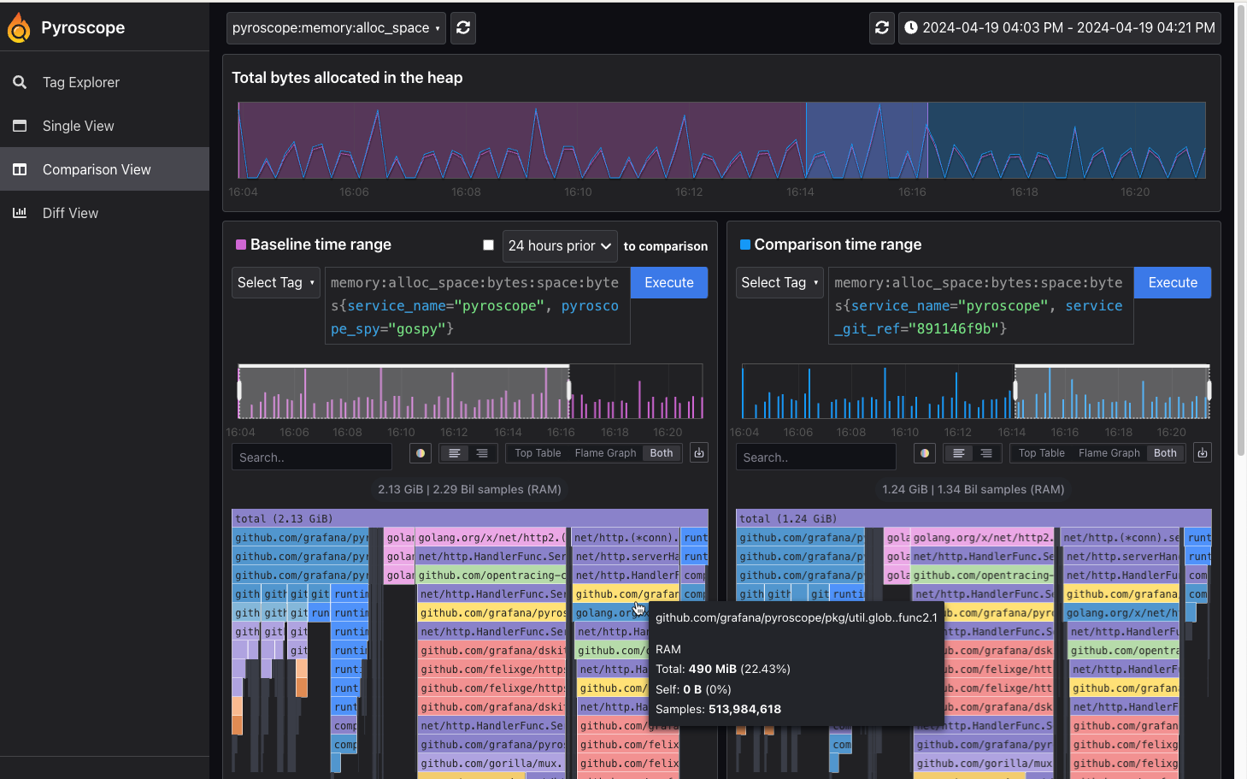Execute the baseline query

pos(668,282)
